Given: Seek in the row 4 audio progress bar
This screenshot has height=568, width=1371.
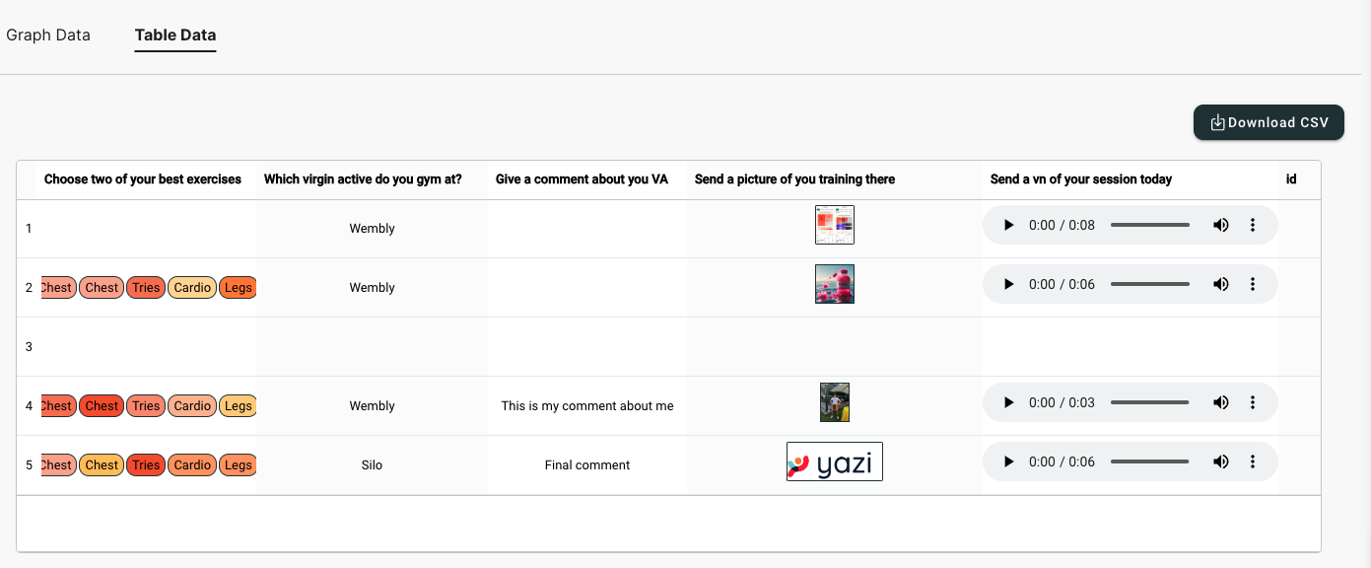Looking at the screenshot, I should click(1150, 402).
